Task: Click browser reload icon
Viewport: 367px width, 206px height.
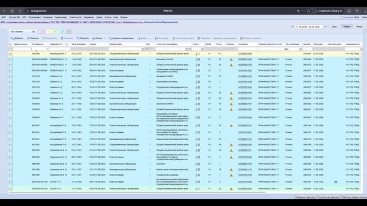Action: 20,11
